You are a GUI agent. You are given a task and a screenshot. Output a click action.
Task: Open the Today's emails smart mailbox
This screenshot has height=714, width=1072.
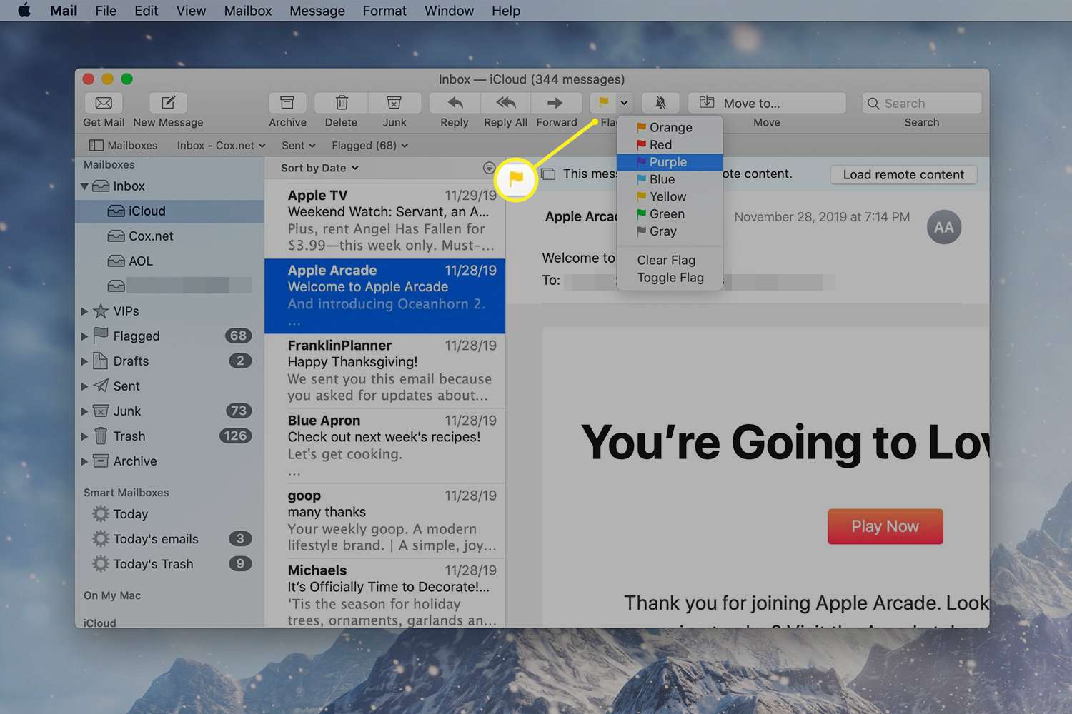[169, 539]
